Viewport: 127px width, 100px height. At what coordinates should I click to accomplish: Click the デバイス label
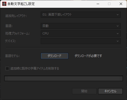pos(10,41)
